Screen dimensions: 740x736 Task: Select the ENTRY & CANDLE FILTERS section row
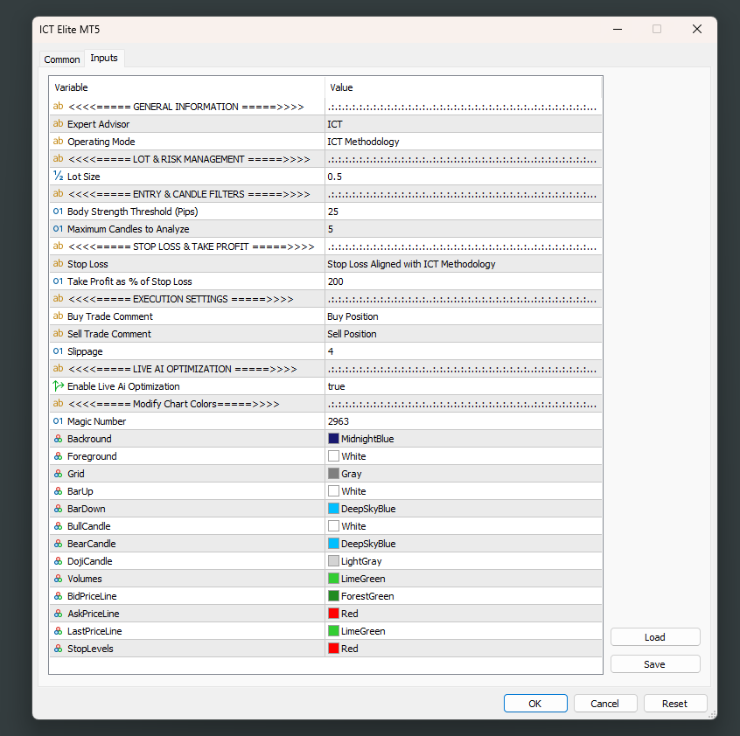pos(325,194)
